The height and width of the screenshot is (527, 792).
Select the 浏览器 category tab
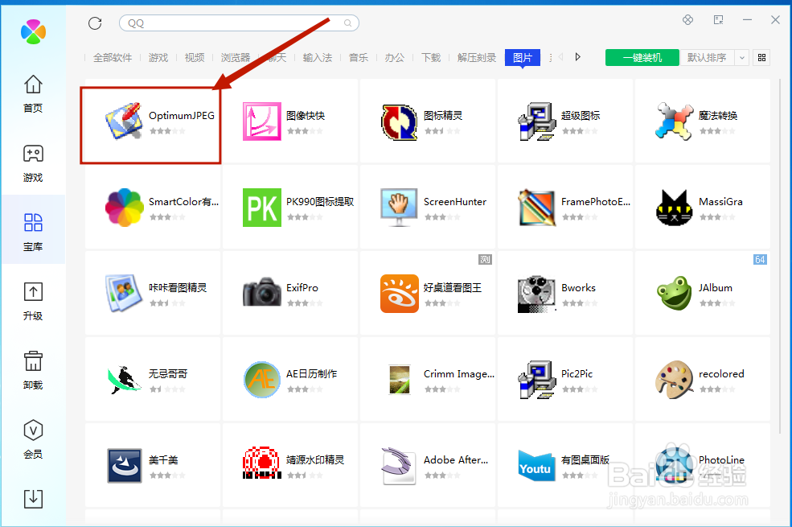(236, 58)
